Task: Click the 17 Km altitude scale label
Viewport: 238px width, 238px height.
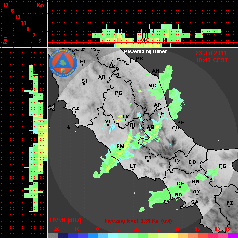Action: click(5, 5)
